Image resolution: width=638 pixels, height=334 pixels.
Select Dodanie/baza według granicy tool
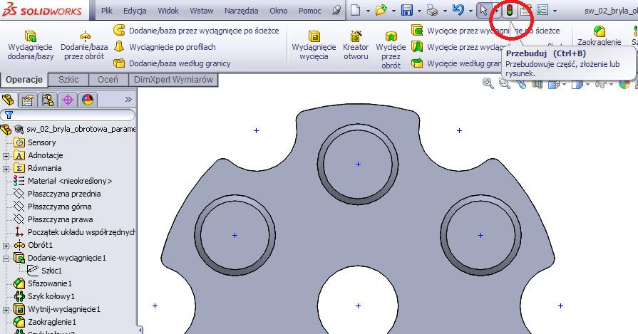172,63
